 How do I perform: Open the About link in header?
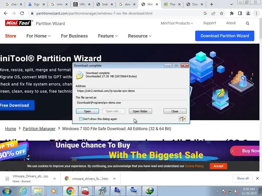pyautogui.click(x=231, y=23)
